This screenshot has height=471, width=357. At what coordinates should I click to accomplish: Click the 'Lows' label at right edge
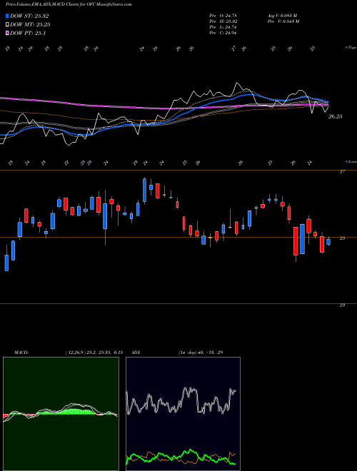(351, 161)
